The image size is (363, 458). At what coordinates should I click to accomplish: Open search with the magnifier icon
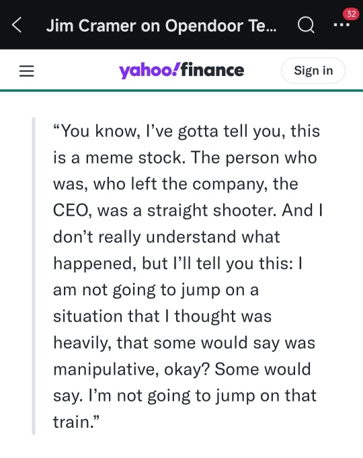coord(306,25)
